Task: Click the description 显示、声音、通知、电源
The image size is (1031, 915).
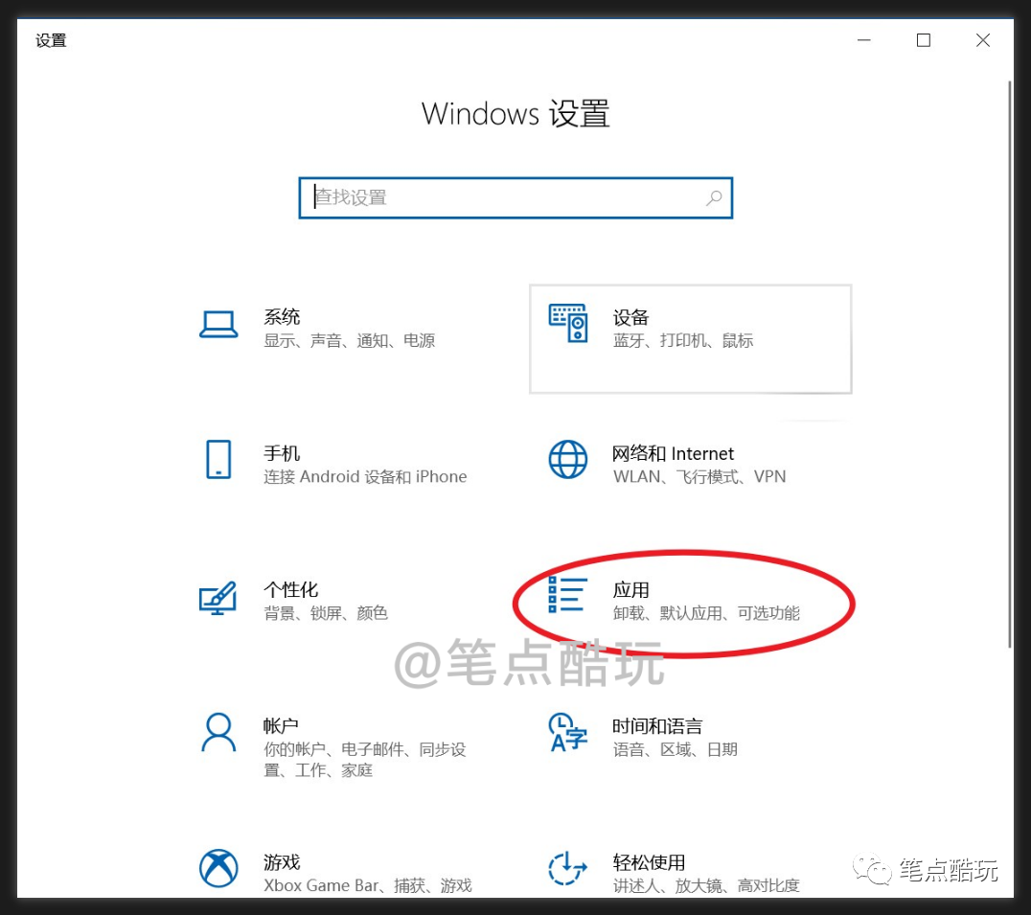Action: pos(349,340)
